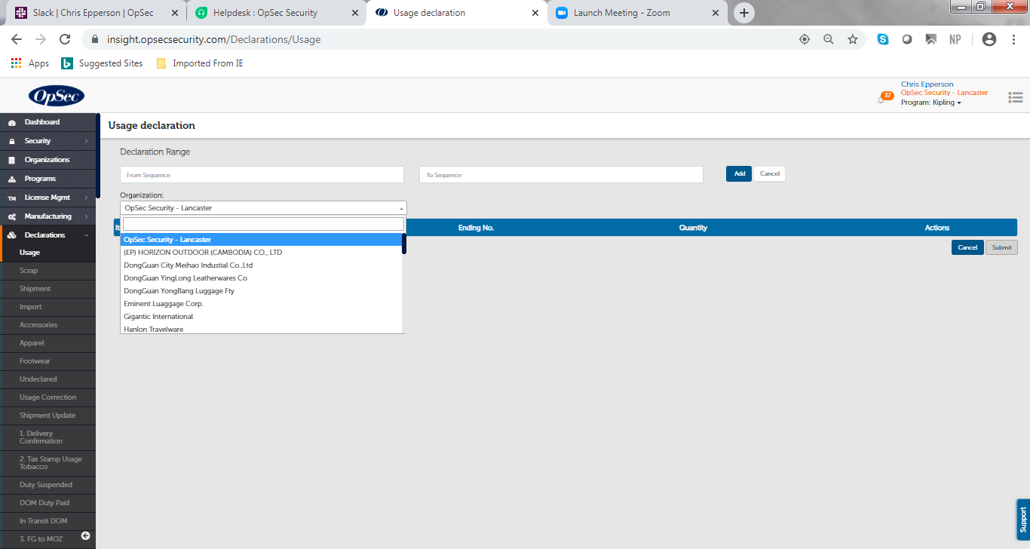This screenshot has height=549, width=1030.
Task: Click the Manufacturing gears icon
Action: point(11,216)
